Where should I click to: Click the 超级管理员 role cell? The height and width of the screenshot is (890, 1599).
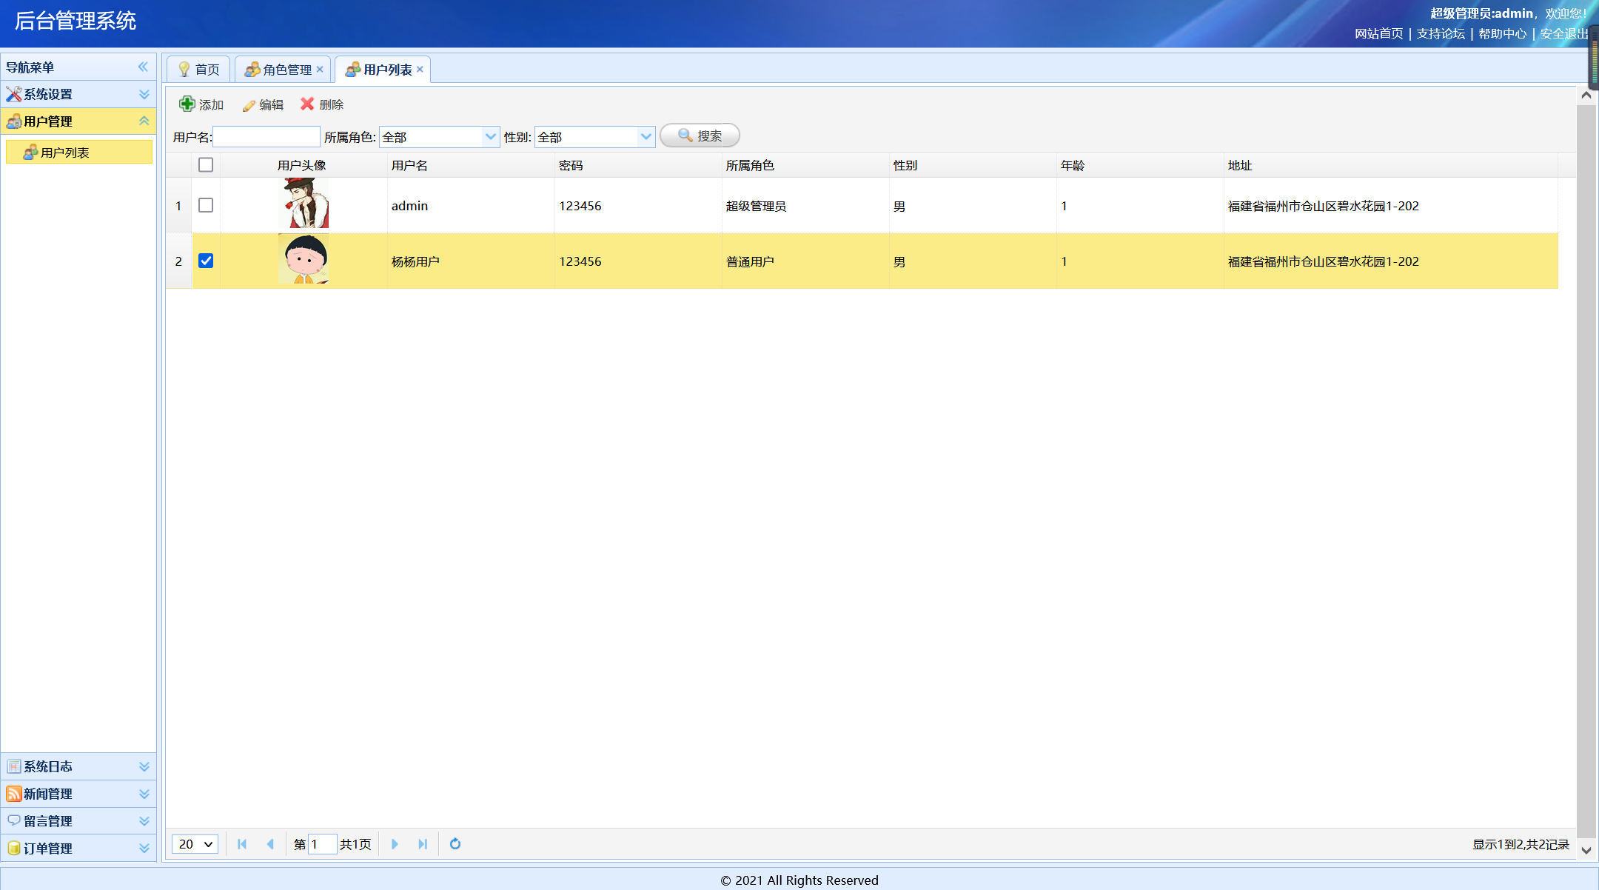pos(805,206)
